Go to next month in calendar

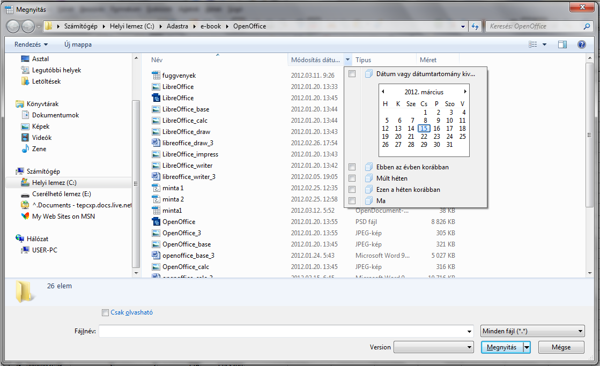click(465, 92)
